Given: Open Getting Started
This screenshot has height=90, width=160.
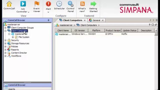Looking at the screenshot, I should pyautogui.click(x=93, y=7).
